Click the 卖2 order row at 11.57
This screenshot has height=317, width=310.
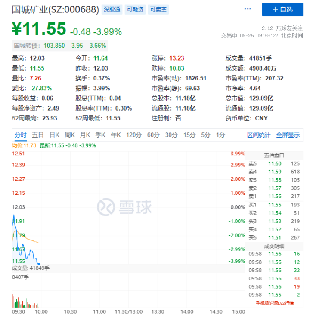(x=274, y=188)
